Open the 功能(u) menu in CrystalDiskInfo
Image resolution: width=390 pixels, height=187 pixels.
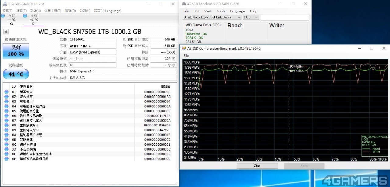(35, 11)
